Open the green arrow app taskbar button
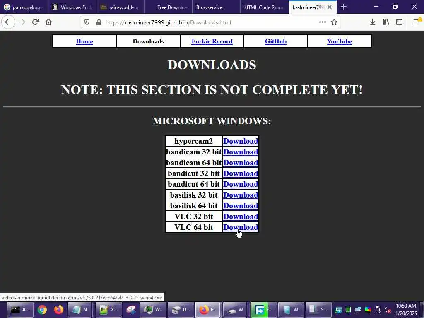Viewport: 424px width, 318px height. (x=264, y=310)
